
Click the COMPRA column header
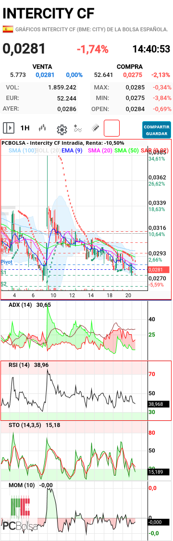point(130,66)
